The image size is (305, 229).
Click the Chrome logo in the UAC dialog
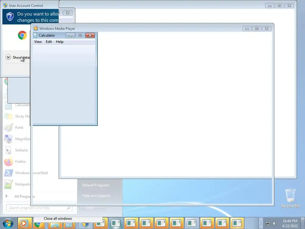click(22, 35)
